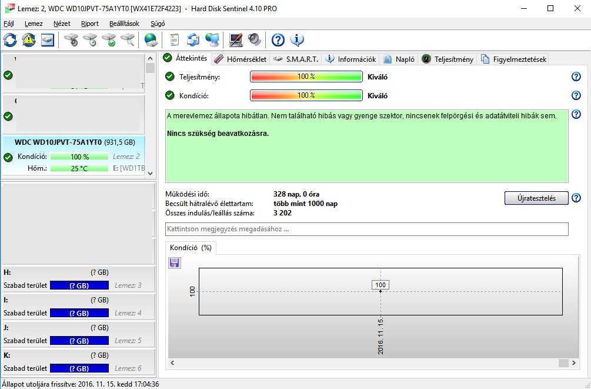Switch to the Teljesítmény tab

pyautogui.click(x=448, y=59)
